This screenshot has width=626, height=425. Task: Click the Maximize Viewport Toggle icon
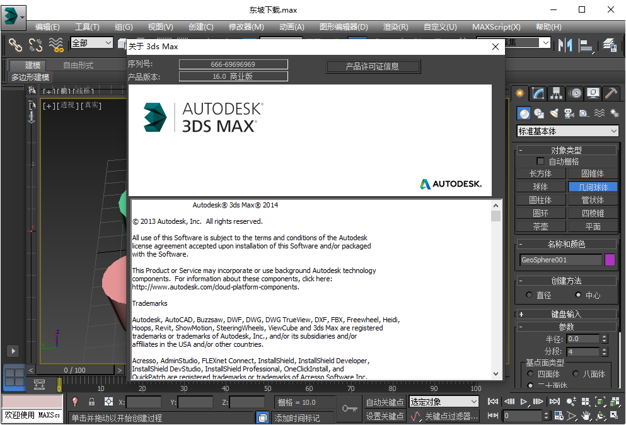click(x=614, y=416)
